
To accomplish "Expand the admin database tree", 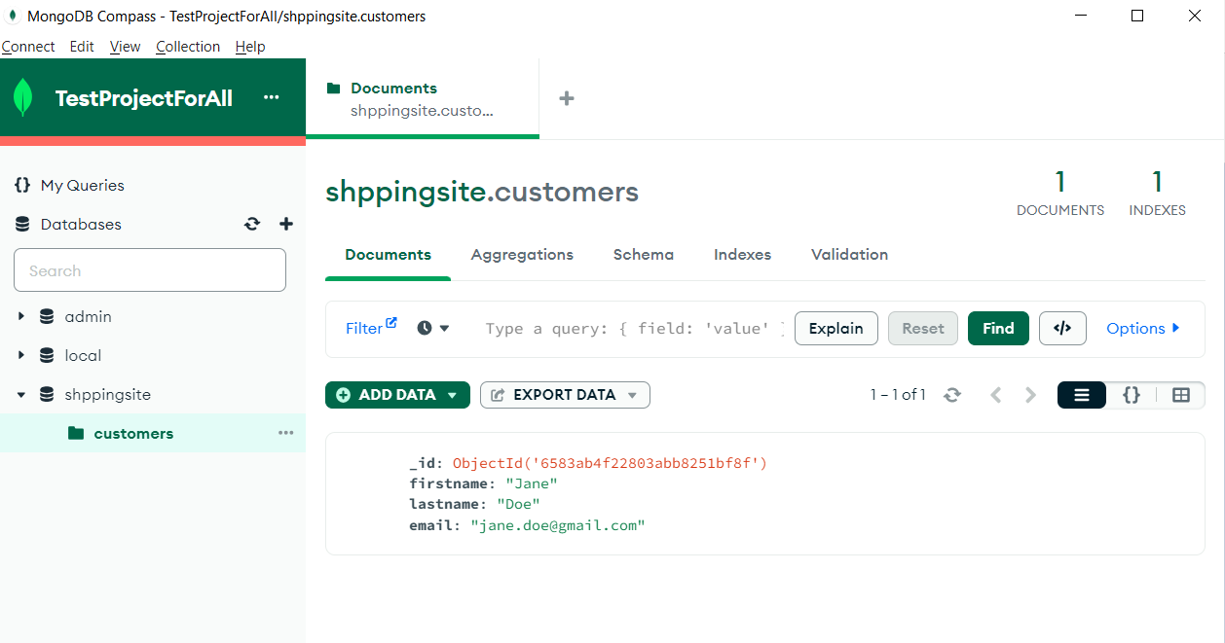I will (x=21, y=317).
